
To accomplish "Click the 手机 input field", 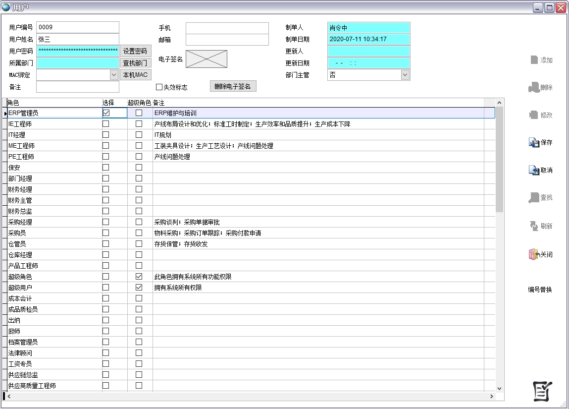I will (x=227, y=28).
